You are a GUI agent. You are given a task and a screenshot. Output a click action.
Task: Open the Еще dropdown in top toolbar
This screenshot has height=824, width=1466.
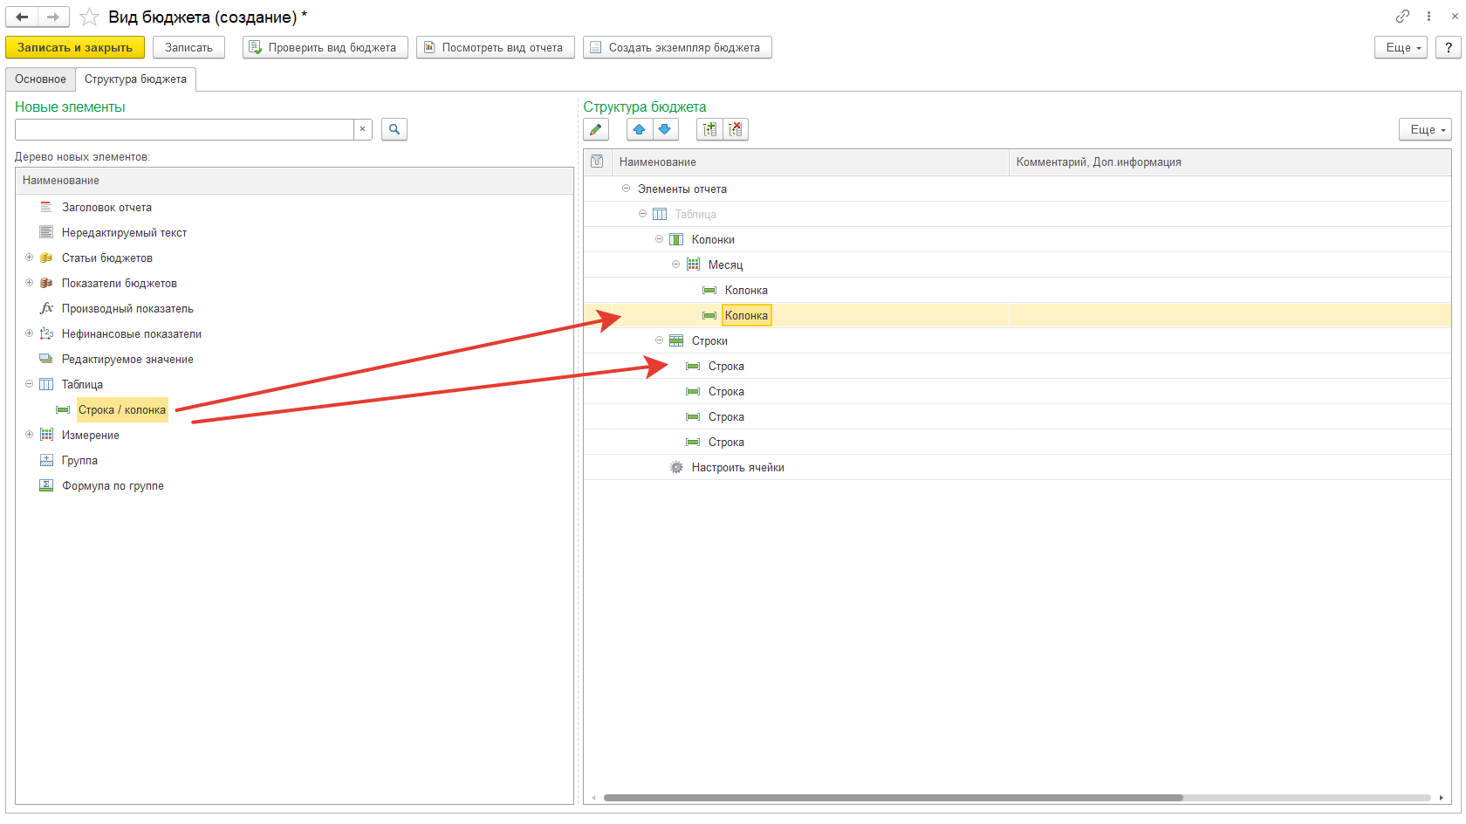pos(1401,48)
